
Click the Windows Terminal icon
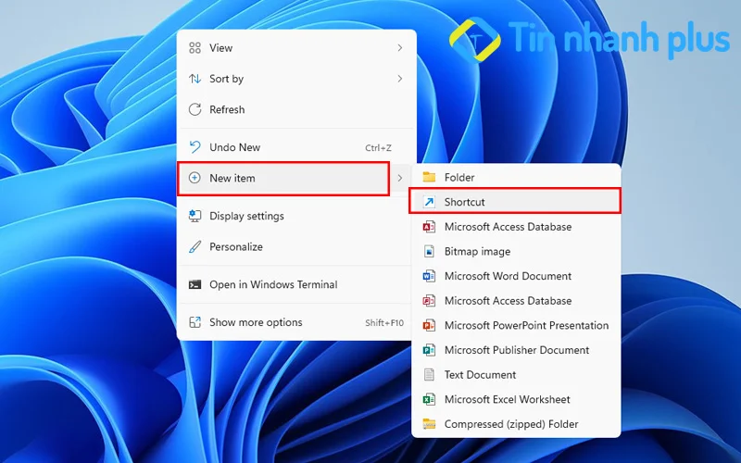click(x=195, y=284)
